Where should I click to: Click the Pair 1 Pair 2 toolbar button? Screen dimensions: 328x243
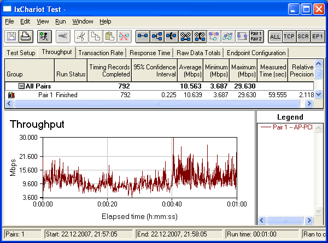click(256, 37)
